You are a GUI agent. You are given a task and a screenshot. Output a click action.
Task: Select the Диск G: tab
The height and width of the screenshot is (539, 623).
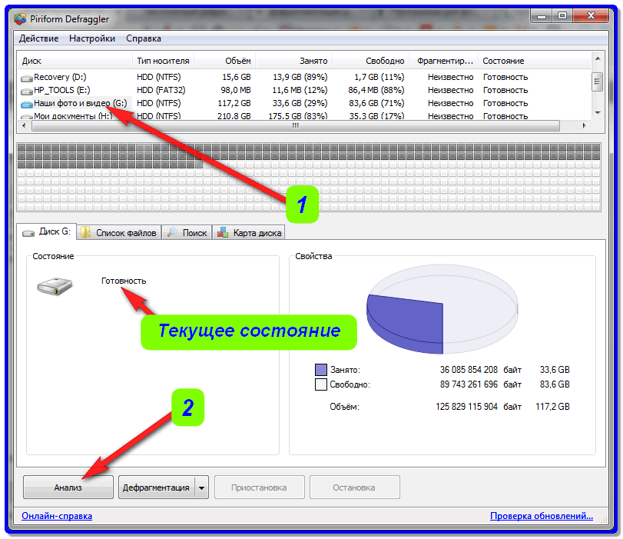[46, 231]
